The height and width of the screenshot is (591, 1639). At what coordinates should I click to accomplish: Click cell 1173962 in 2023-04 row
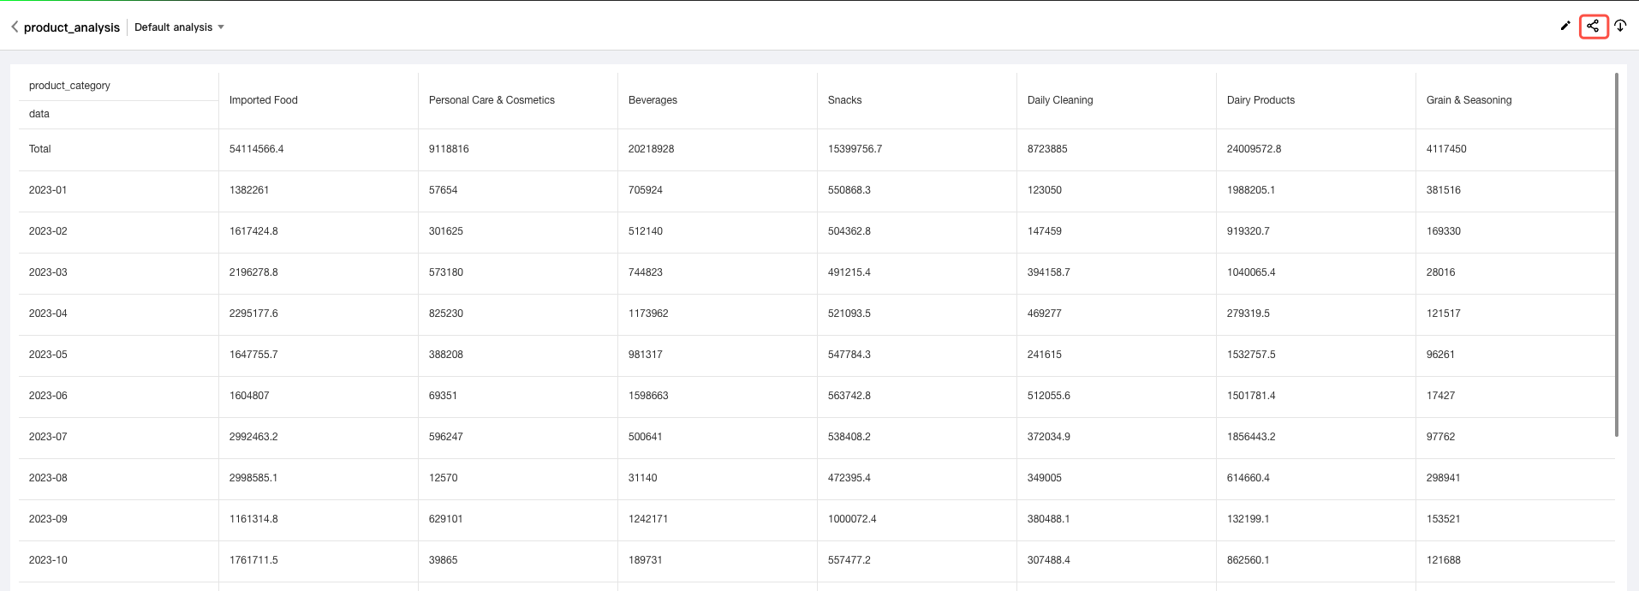[648, 313]
